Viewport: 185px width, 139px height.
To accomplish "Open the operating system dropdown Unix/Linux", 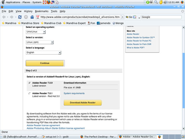I will click(x=36, y=32).
